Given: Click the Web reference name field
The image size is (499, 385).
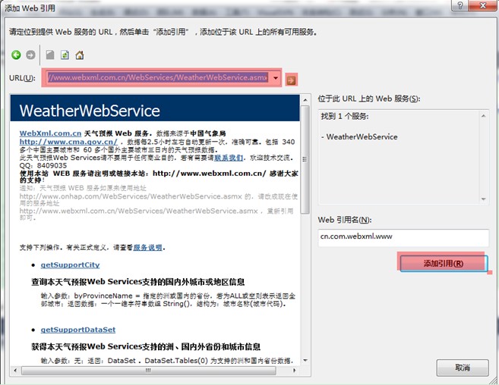Looking at the screenshot, I should [x=403, y=237].
